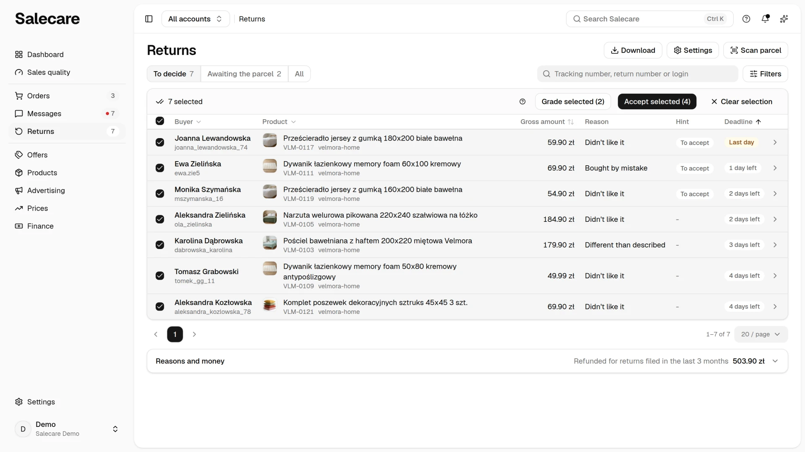Open Messages in the sidebar
805x452 pixels.
pyautogui.click(x=67, y=113)
